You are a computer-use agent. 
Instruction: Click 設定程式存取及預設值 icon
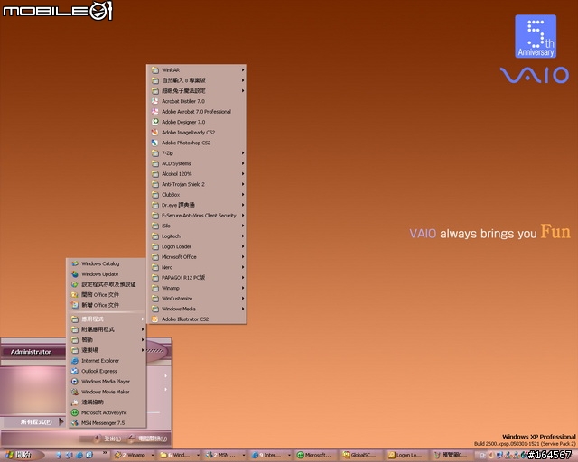click(75, 284)
